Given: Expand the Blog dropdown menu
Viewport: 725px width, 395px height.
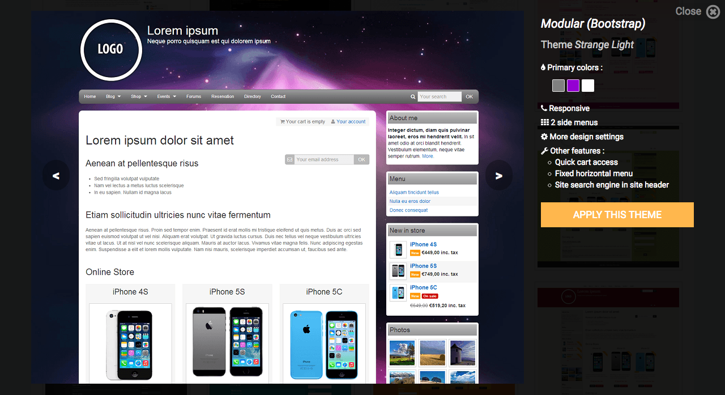Looking at the screenshot, I should (x=113, y=97).
